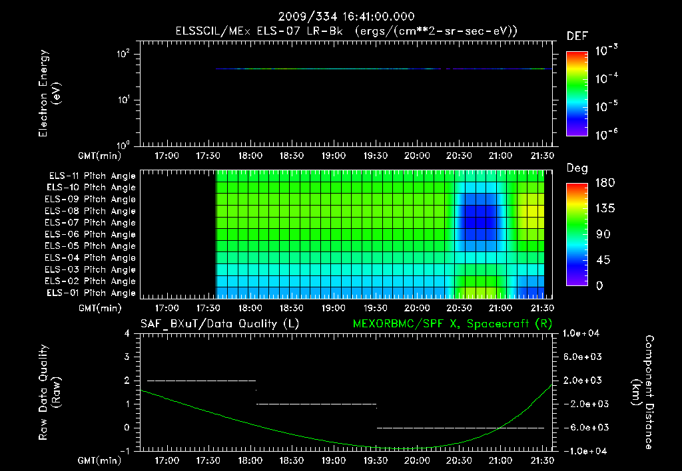Click the Component Distance (km) axis label
This screenshot has width=682, height=471.
643,392
